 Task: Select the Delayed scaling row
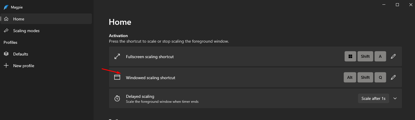pyautogui.click(x=255, y=98)
